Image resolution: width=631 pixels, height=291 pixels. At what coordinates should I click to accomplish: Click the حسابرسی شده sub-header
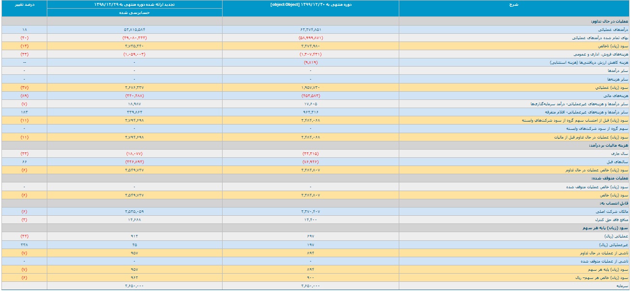pos(135,13)
